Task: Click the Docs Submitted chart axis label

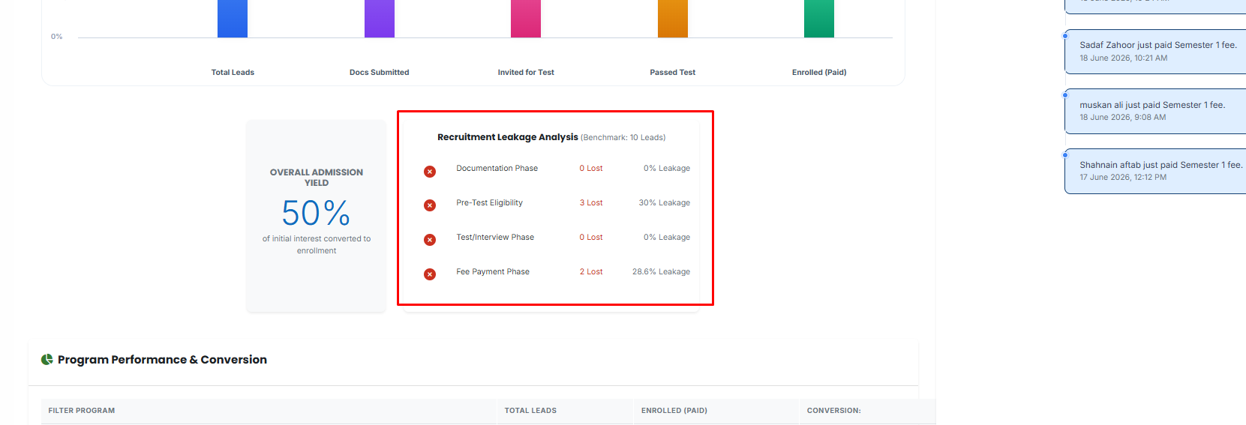Action: [380, 73]
